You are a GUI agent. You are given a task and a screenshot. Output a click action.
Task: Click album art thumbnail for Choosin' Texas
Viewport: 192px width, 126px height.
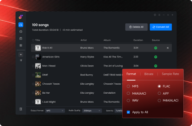(38, 84)
